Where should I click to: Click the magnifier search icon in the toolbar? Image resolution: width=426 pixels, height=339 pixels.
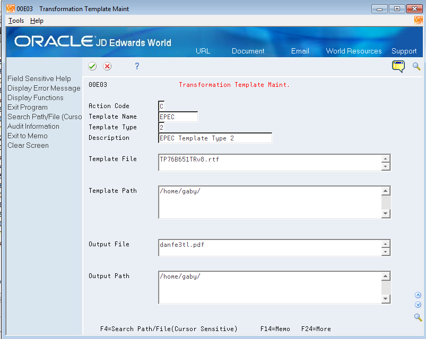point(416,66)
